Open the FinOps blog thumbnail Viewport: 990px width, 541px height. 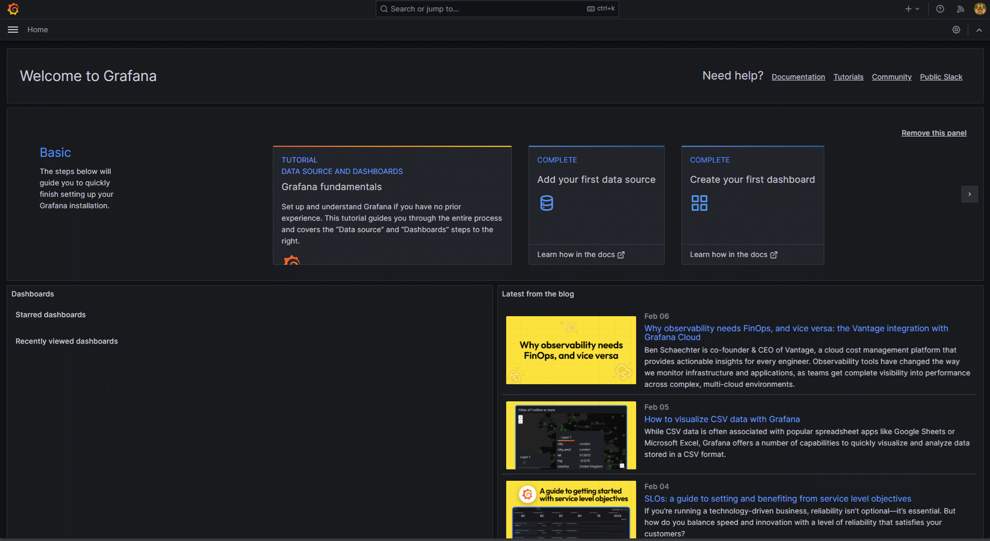click(x=571, y=350)
